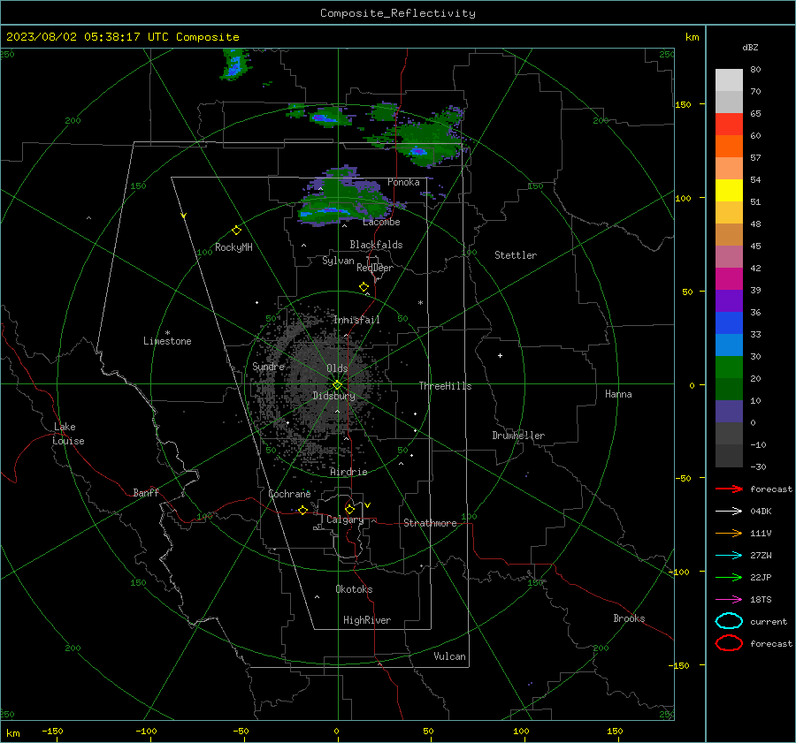Screen dimensions: 796x743
Task: Click the Stettler town label
Action: point(516,255)
